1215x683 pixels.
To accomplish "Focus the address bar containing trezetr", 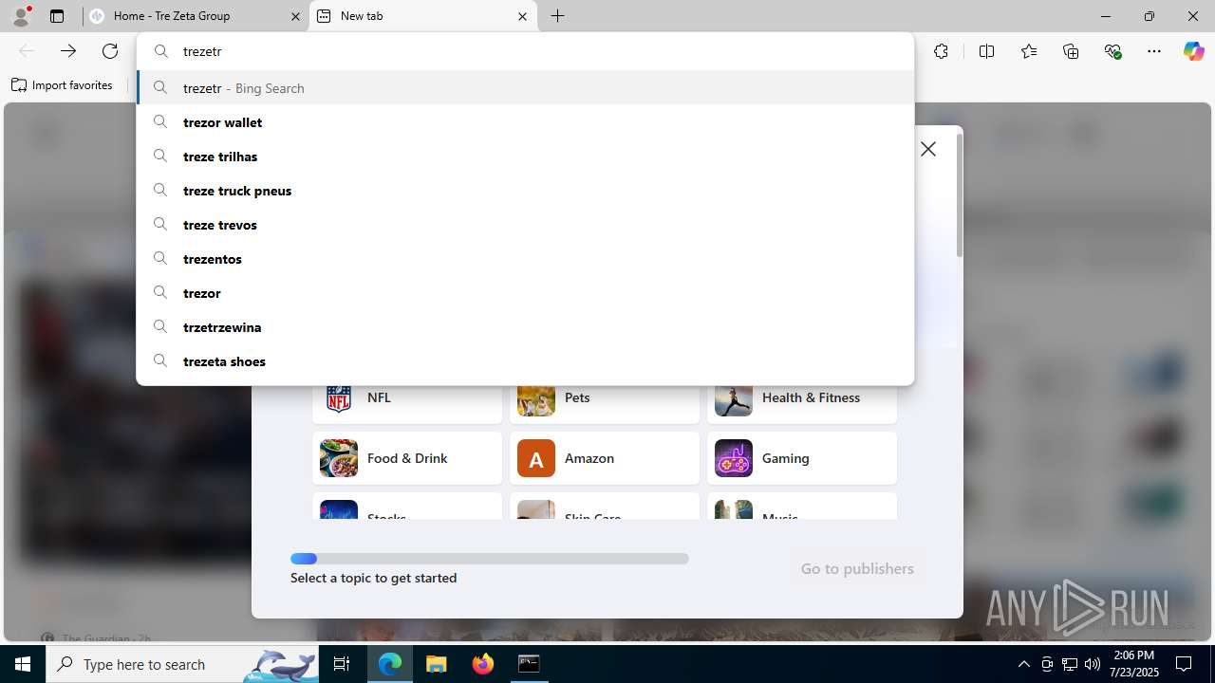I will coord(525,51).
